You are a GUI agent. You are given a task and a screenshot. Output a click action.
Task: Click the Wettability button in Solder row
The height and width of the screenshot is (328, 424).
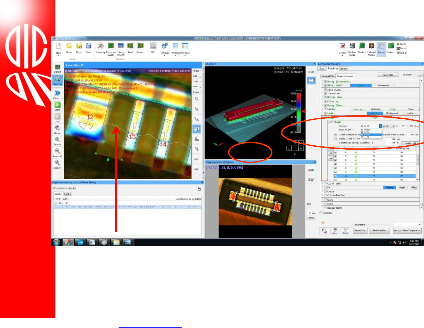point(376,109)
